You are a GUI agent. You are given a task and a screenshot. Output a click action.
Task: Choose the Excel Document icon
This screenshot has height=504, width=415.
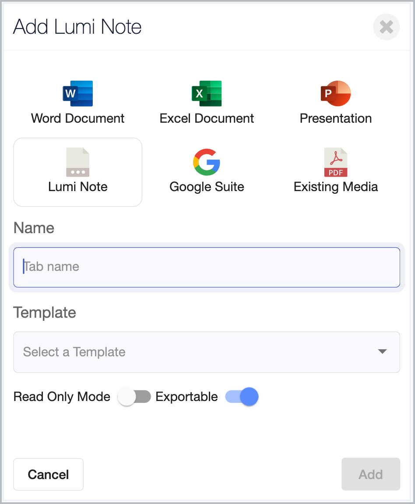pyautogui.click(x=207, y=93)
